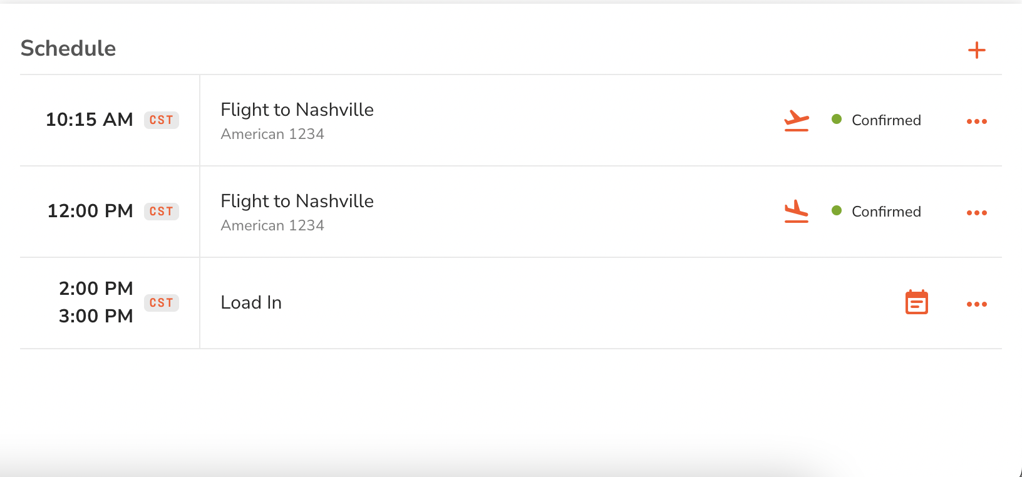Open the three-dot menu for 10:15 AM flight
Screen dimensions: 1022x477
976,121
